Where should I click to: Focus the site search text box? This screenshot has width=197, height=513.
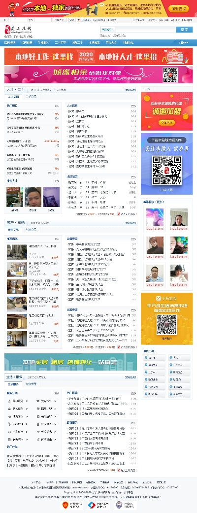click(145, 30)
